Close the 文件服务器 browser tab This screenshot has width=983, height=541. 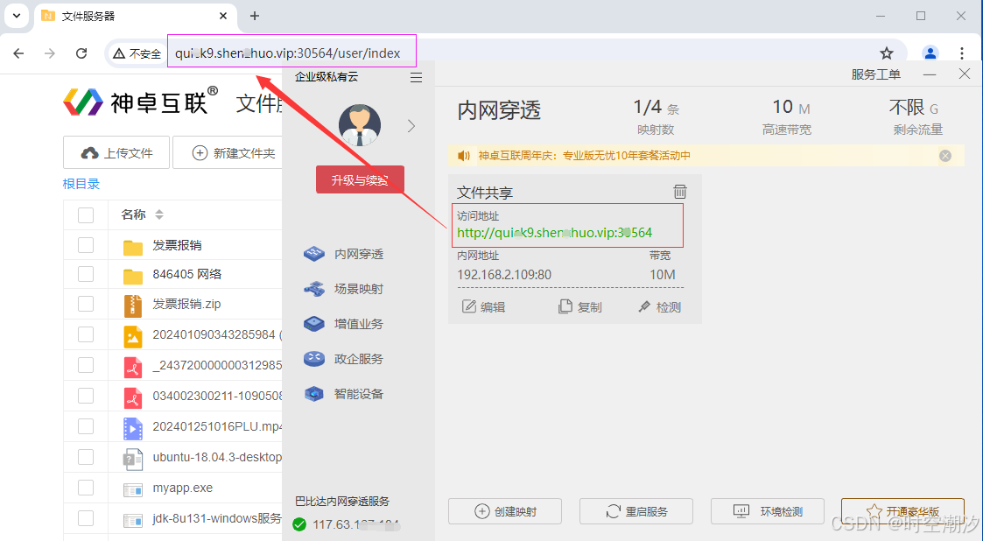(x=224, y=17)
